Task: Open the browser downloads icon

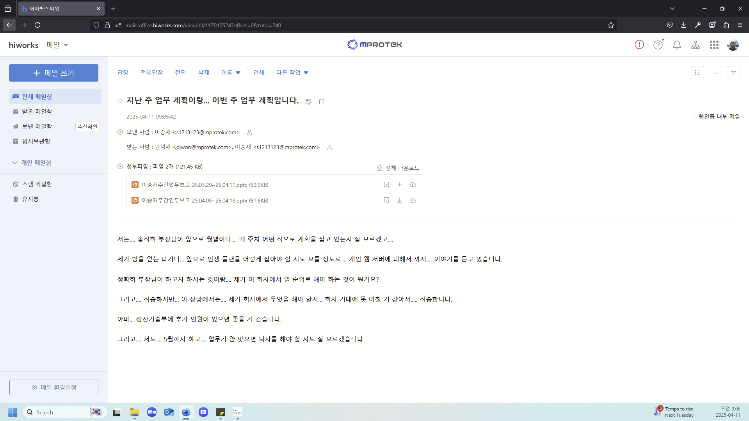Action: pyautogui.click(x=684, y=25)
